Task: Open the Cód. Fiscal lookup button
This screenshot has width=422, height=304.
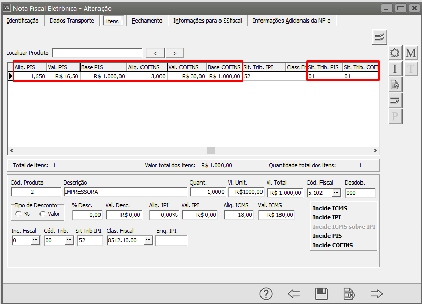Action: 336,193
